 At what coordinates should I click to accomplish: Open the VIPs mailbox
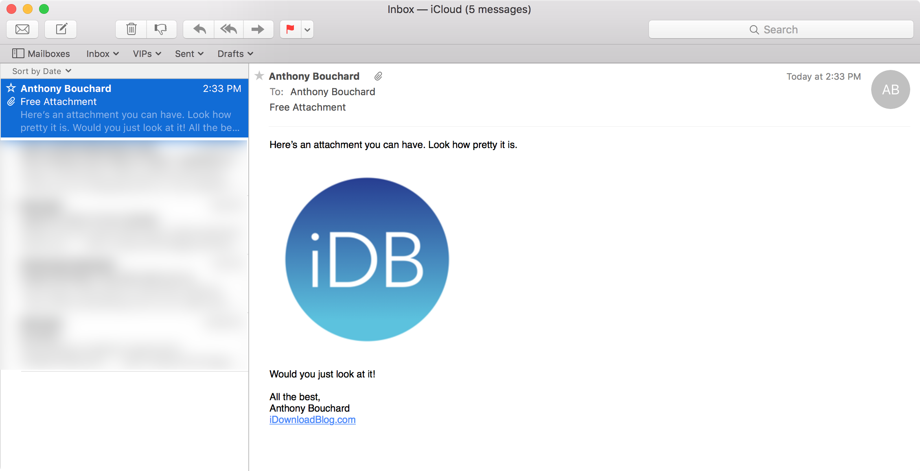146,53
